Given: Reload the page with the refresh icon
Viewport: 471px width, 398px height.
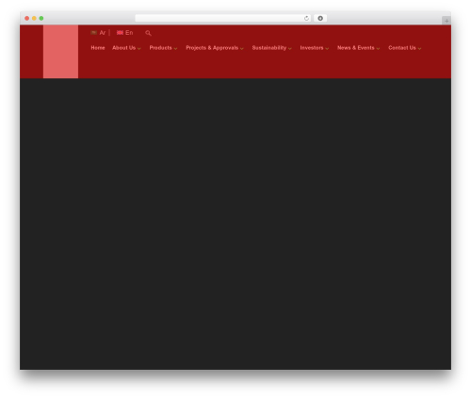Looking at the screenshot, I should [306, 18].
